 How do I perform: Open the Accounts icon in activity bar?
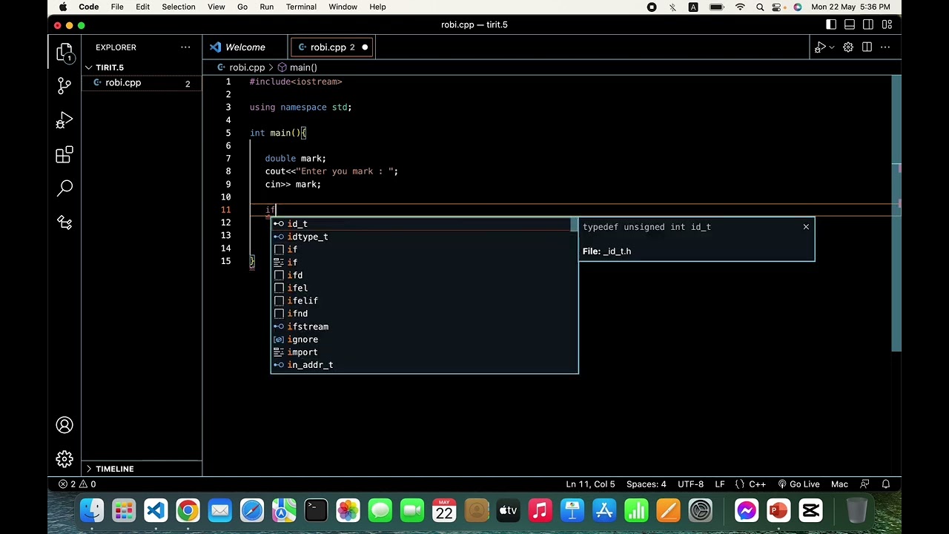click(65, 425)
